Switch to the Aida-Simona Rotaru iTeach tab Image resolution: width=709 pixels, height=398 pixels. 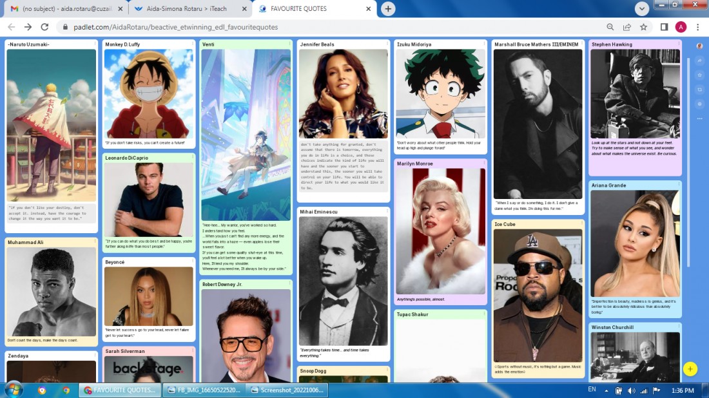point(186,8)
